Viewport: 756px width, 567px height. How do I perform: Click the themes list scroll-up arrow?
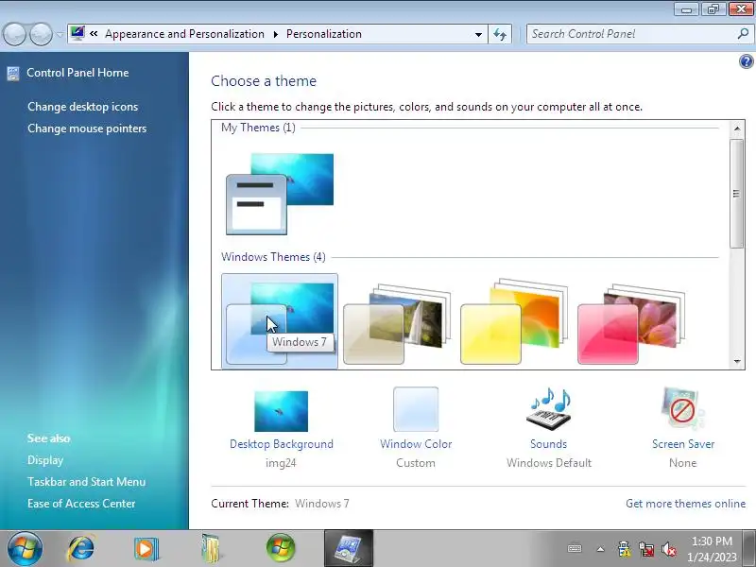[x=737, y=129]
